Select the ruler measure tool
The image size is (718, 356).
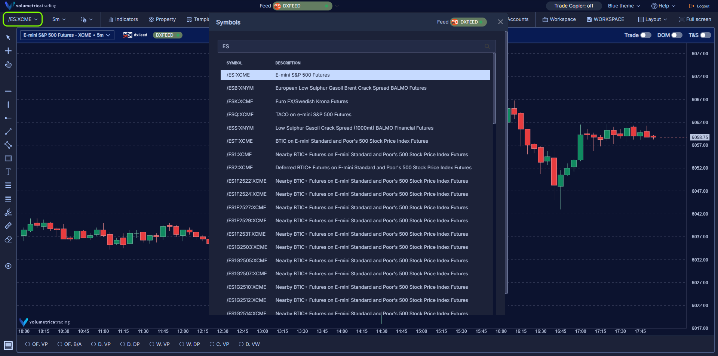tap(8, 226)
